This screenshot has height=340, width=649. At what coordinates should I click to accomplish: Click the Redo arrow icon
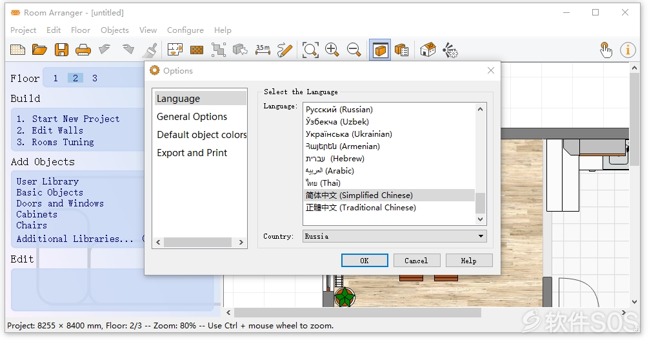pyautogui.click(x=128, y=50)
